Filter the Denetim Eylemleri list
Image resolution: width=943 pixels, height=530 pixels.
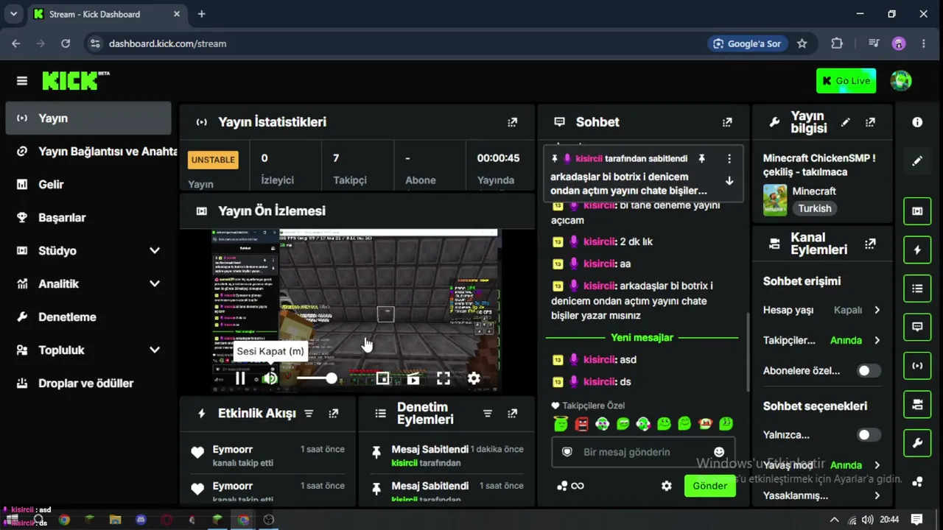click(488, 414)
